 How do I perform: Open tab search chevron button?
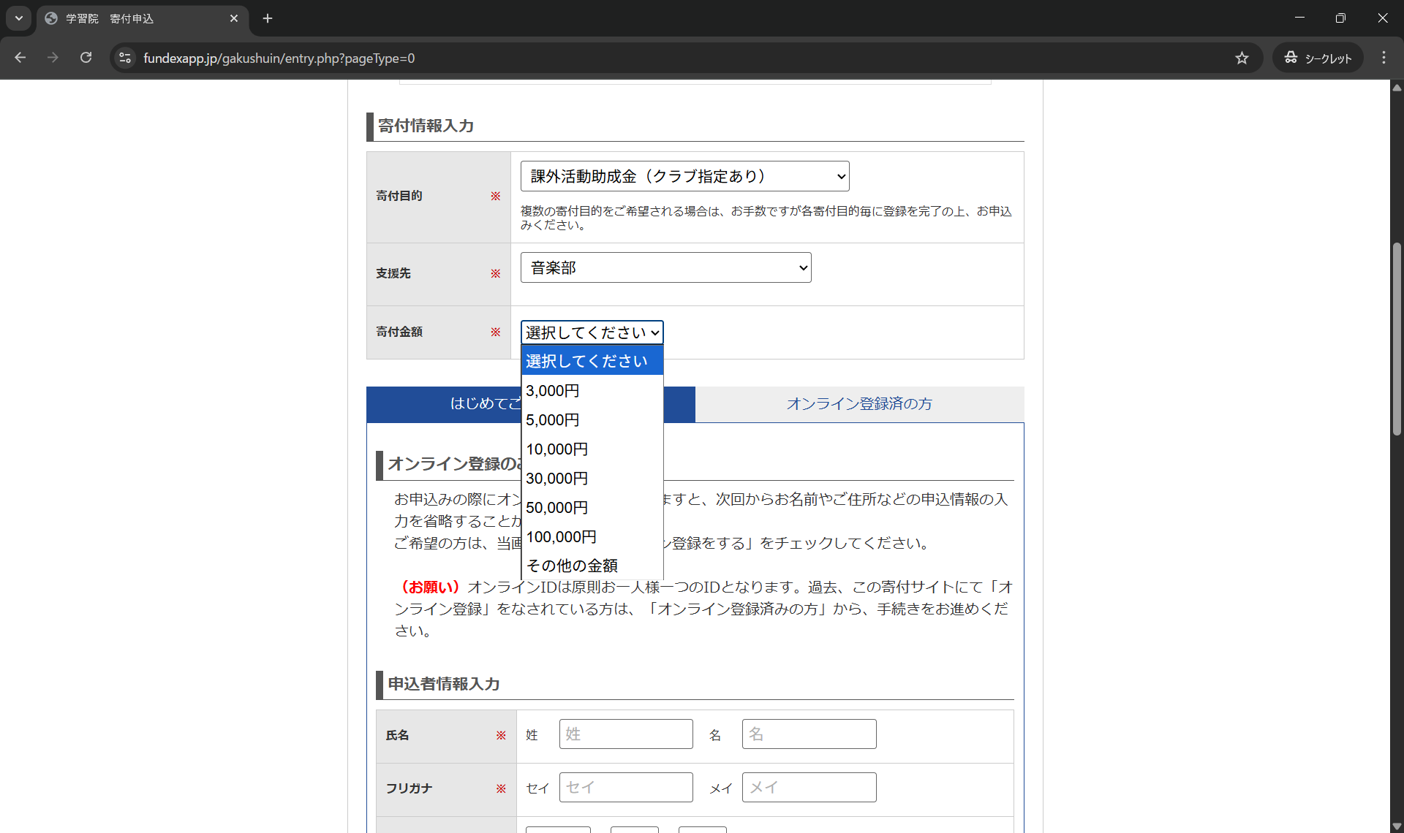point(18,18)
